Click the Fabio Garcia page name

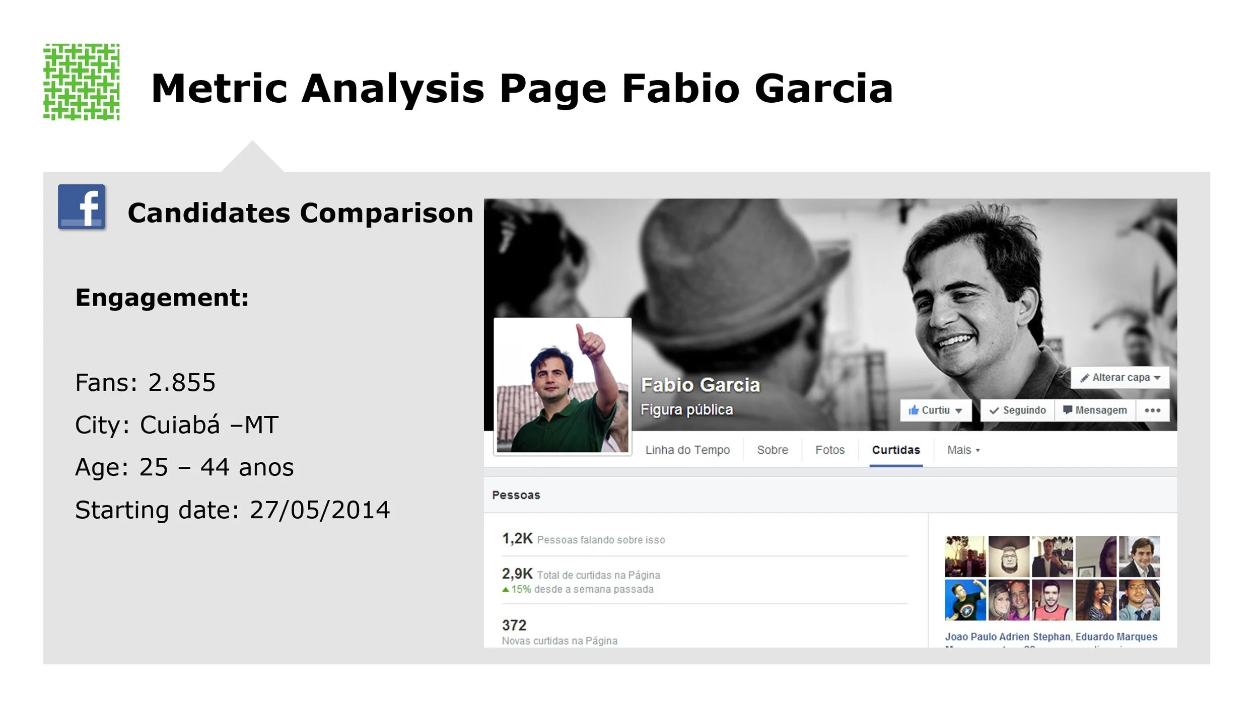tap(700, 385)
